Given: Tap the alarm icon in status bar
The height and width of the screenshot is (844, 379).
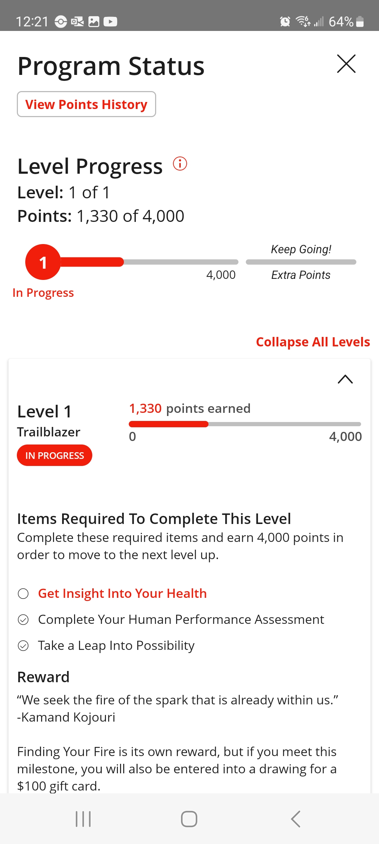Looking at the screenshot, I should click(x=285, y=21).
